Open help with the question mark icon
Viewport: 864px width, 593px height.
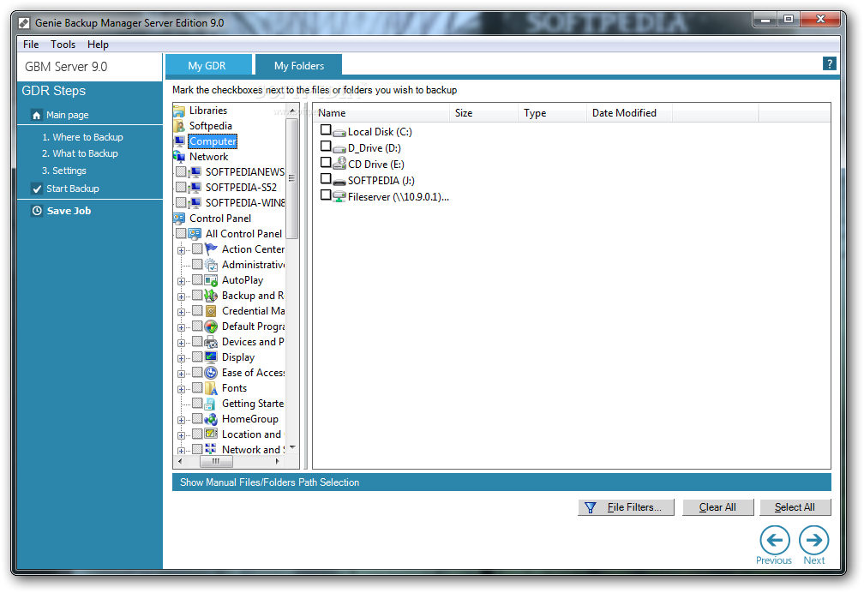tap(830, 63)
